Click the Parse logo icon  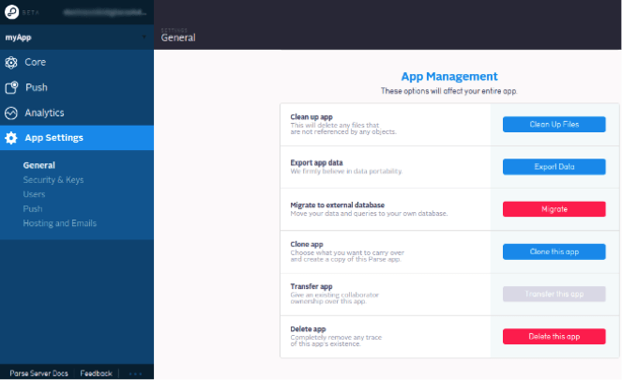tap(11, 12)
